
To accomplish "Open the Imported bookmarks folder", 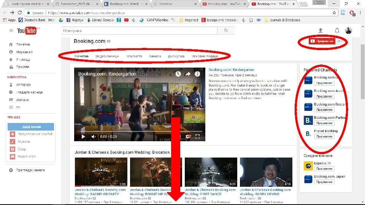I will (x=189, y=20).
